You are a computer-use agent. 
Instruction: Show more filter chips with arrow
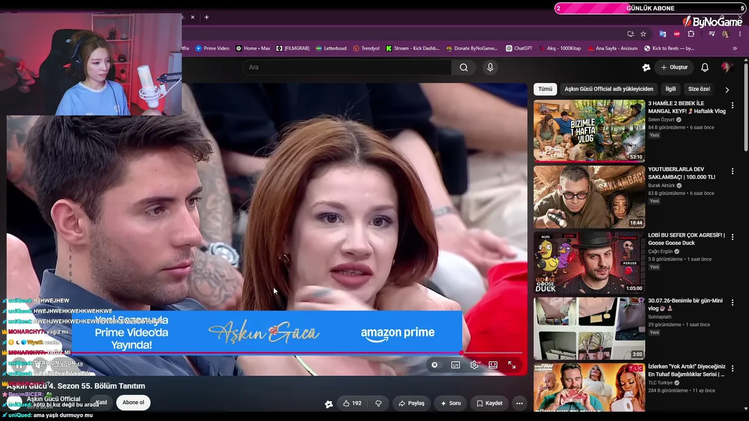[727, 89]
